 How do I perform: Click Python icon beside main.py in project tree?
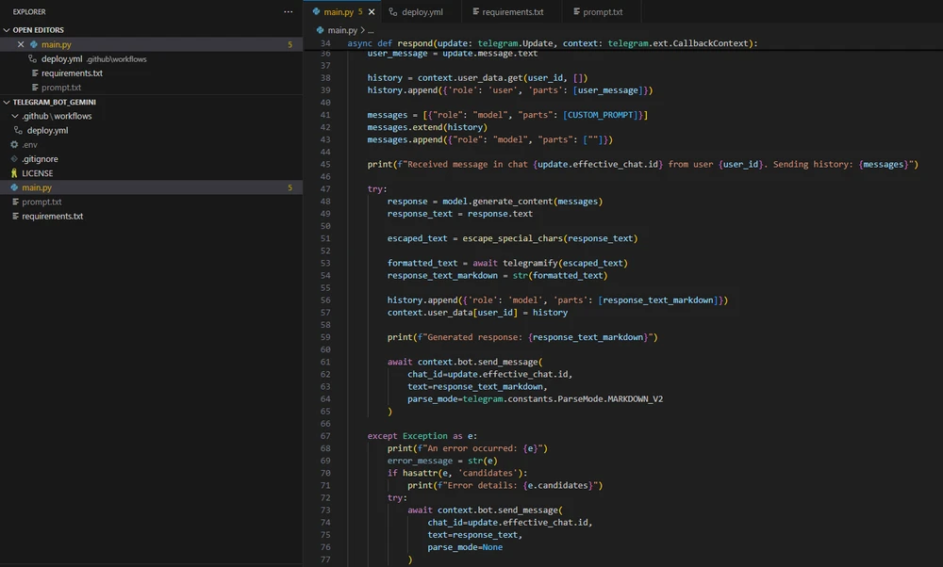click(x=14, y=187)
